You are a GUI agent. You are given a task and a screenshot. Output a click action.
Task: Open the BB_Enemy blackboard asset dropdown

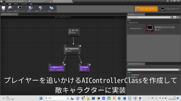(164, 27)
